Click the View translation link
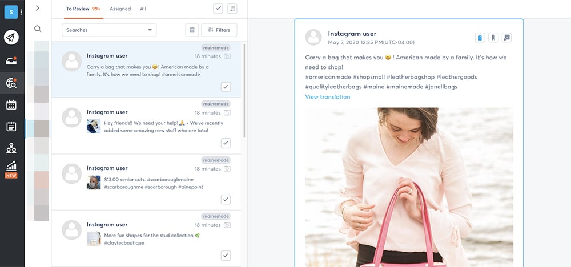The height and width of the screenshot is (267, 571). click(328, 97)
